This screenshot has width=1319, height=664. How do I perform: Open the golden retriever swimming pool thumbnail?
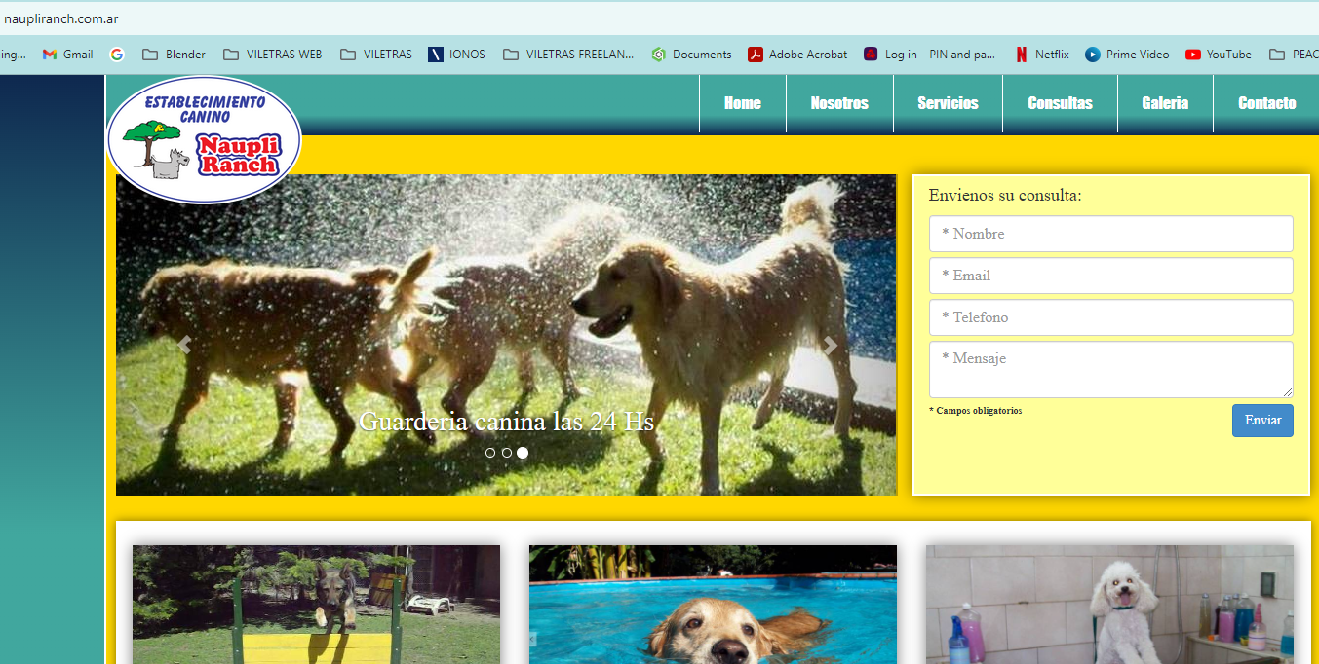click(x=713, y=605)
